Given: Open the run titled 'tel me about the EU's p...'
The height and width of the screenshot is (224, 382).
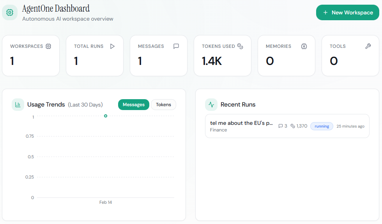Looking at the screenshot, I should coord(241,123).
